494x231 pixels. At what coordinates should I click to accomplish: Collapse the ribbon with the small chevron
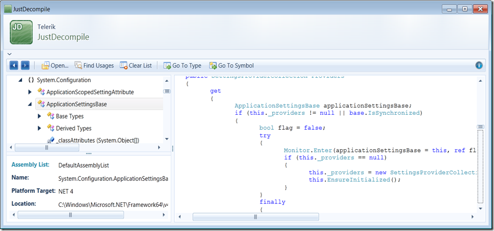coord(9,54)
